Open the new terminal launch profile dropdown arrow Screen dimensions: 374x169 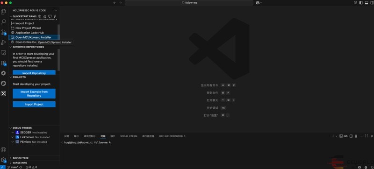tap(336, 136)
